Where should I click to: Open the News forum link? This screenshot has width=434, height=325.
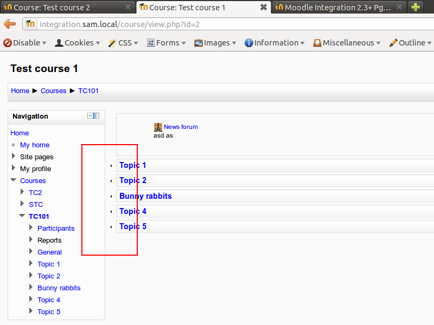coord(181,127)
